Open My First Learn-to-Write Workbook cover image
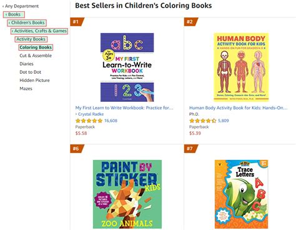The width and height of the screenshot is (296, 230). [127, 67]
